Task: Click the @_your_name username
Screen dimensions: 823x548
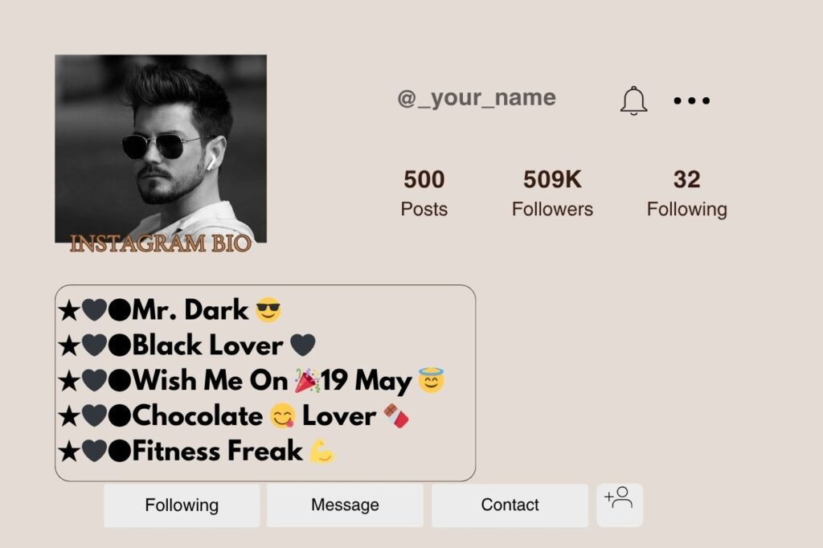Action: tap(477, 98)
